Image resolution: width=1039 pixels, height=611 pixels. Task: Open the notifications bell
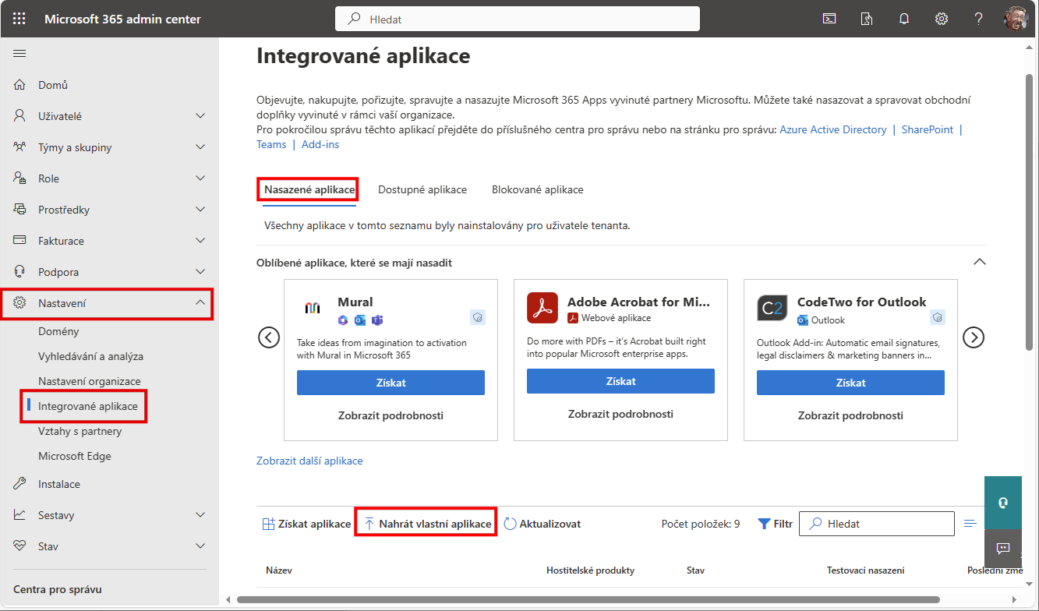click(904, 19)
